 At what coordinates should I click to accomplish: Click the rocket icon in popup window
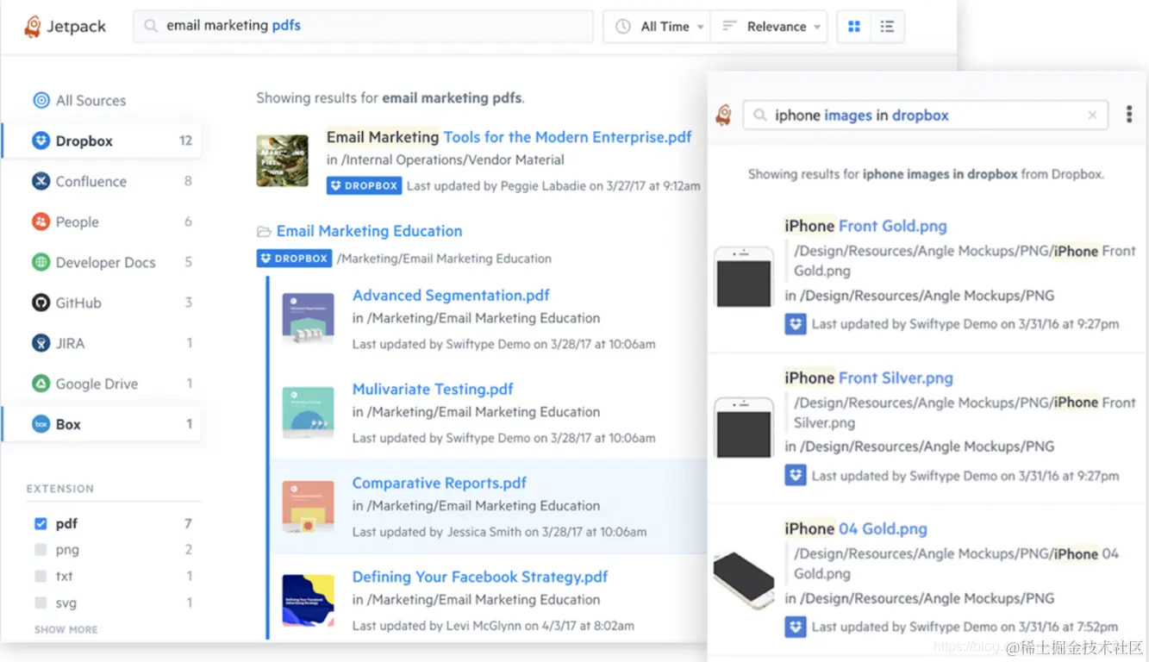point(724,115)
